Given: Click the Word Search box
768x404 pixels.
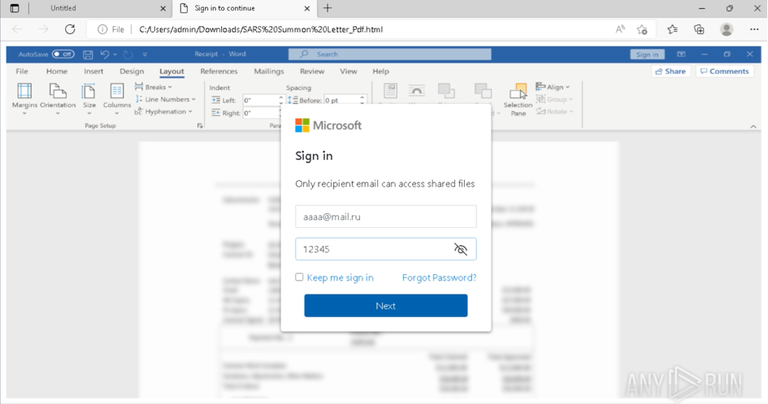Looking at the screenshot, I should click(389, 54).
